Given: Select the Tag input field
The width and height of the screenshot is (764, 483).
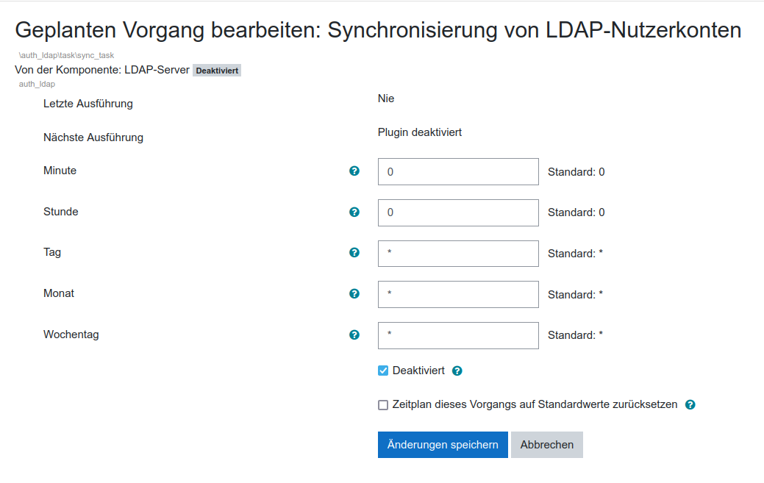Looking at the screenshot, I should [x=458, y=254].
